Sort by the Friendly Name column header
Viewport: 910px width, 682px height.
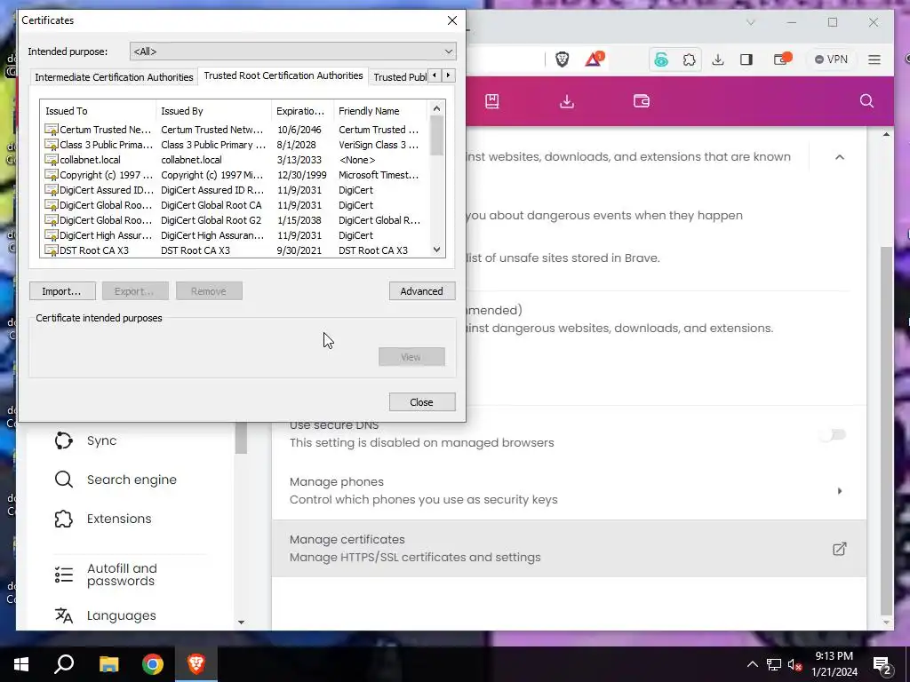click(x=380, y=111)
